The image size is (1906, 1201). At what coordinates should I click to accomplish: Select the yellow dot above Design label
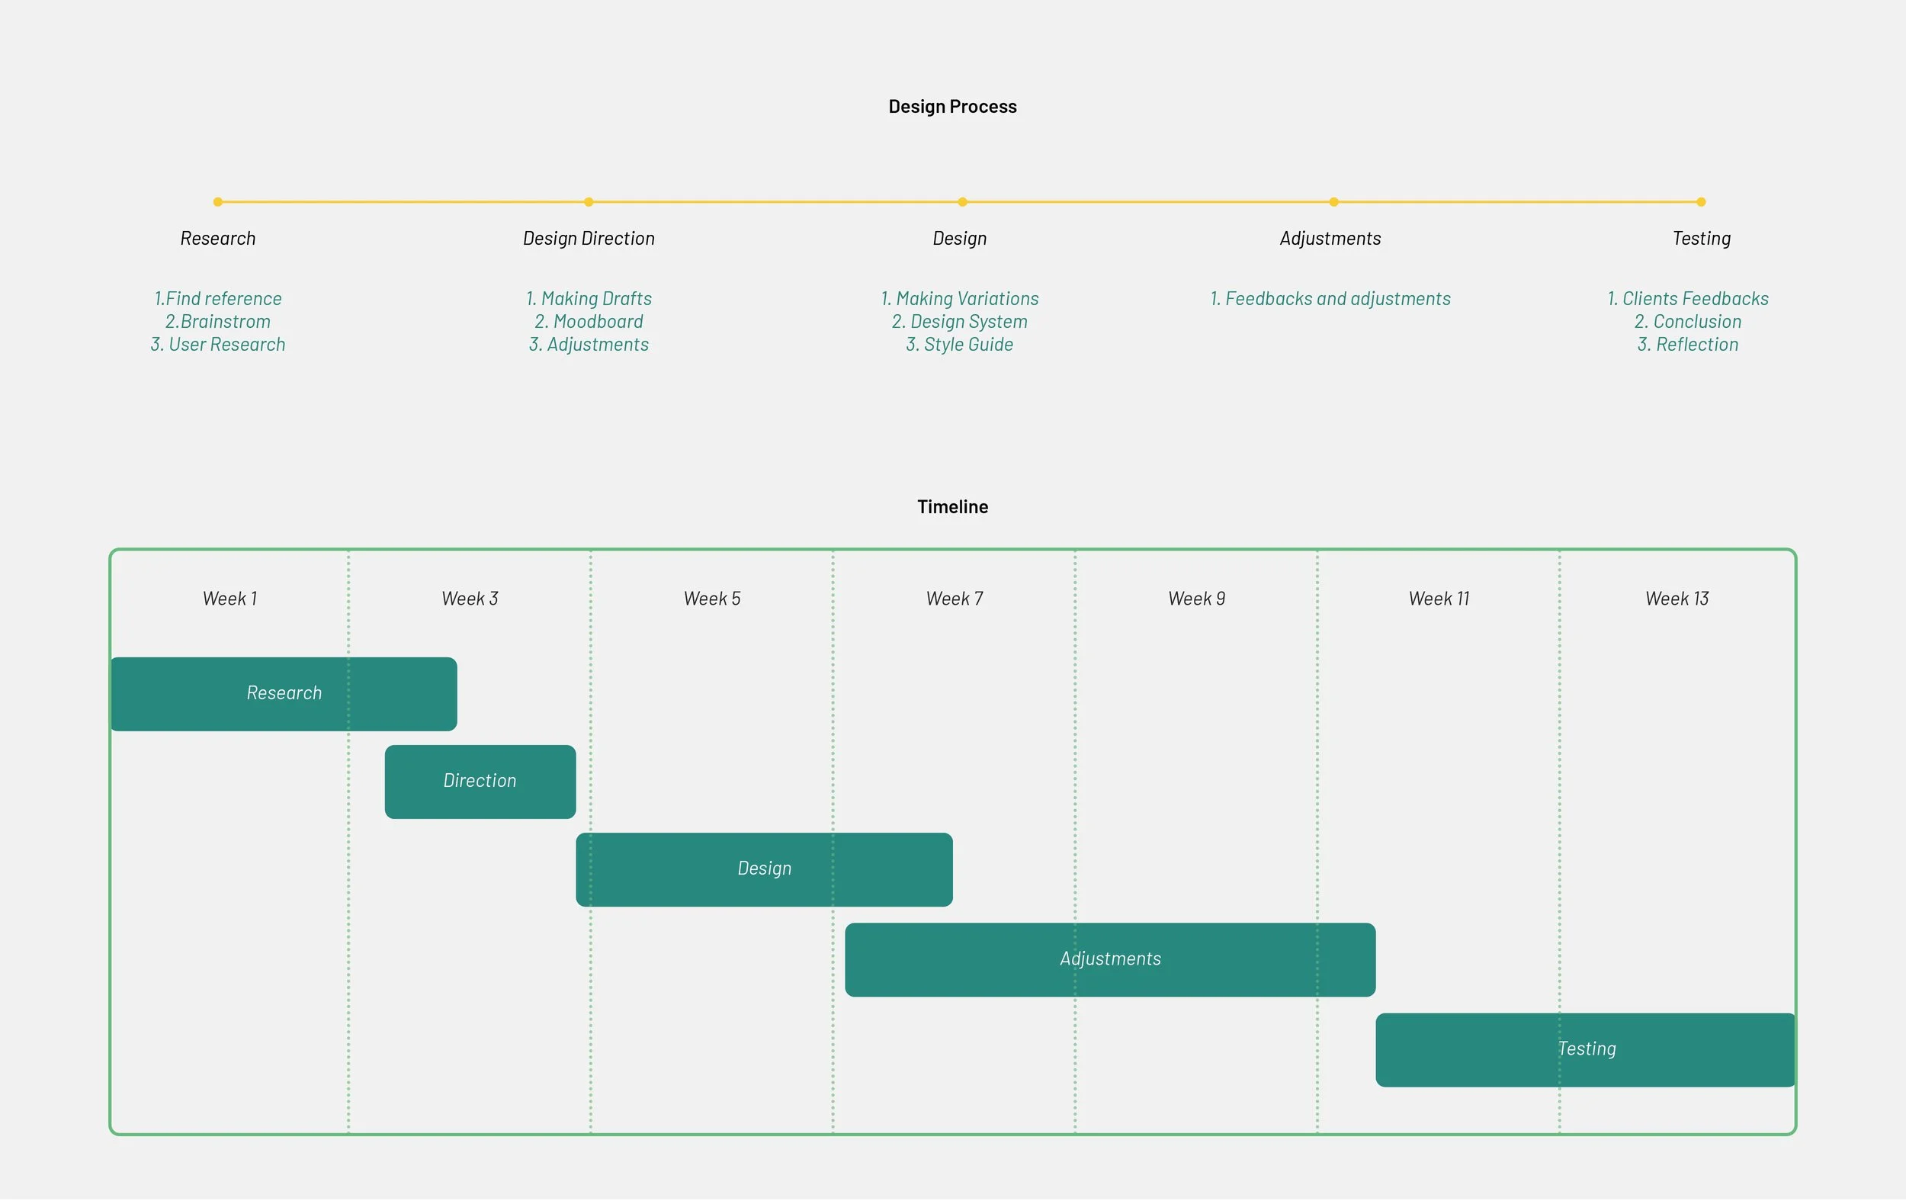(x=961, y=202)
